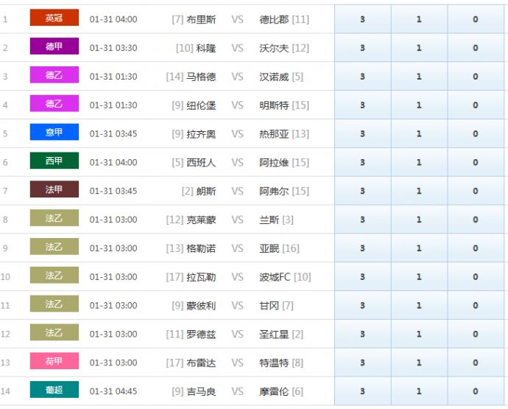The width and height of the screenshot is (508, 409).
Task: Click the 德甲 league badge
Action: 54,47
